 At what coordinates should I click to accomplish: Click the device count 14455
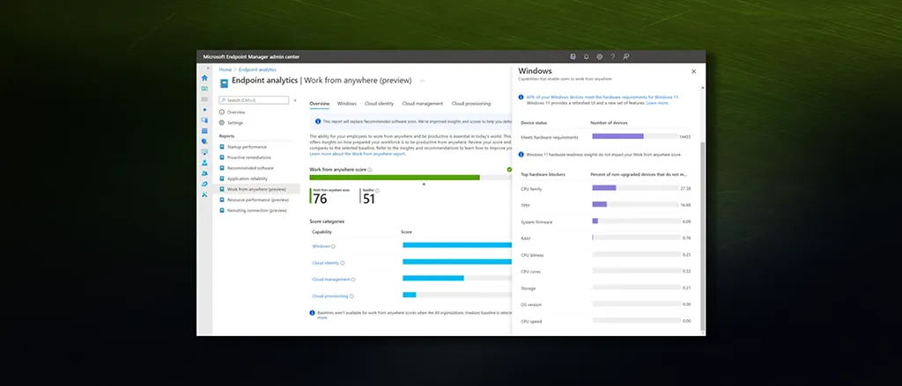[684, 136]
